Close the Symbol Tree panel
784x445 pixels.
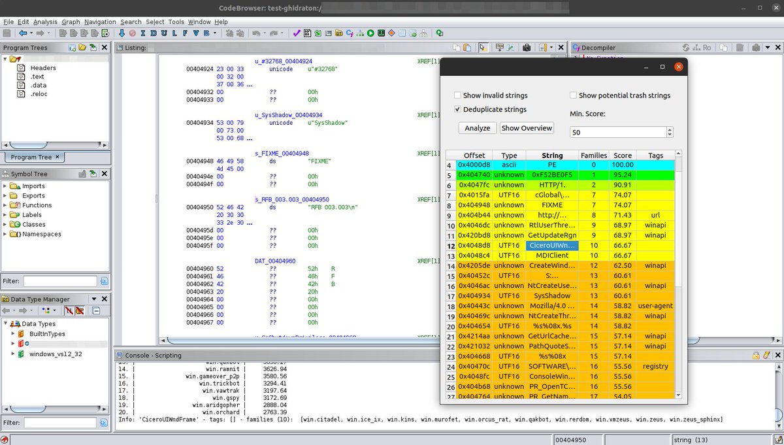click(x=104, y=174)
